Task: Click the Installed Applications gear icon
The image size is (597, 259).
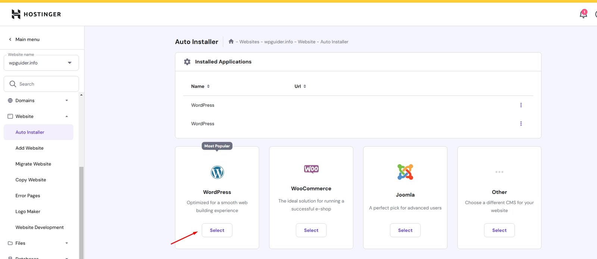Action: pos(187,62)
